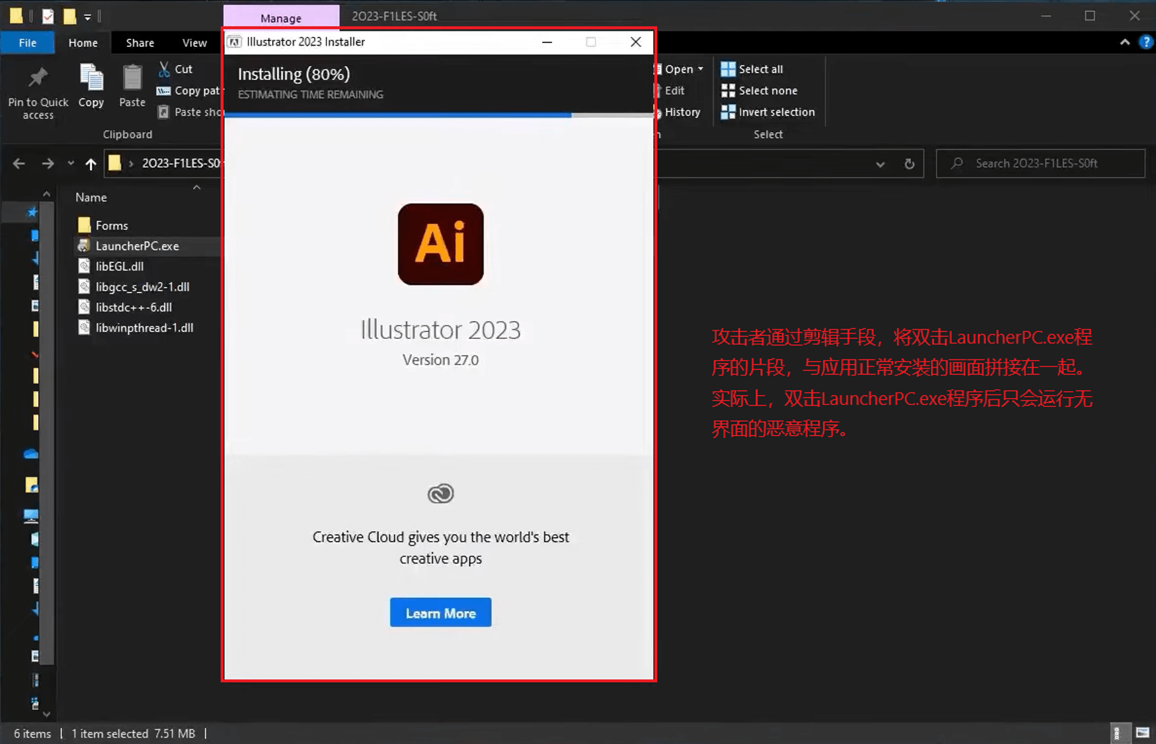Click OneDrive cloud in navigation pane
The width and height of the screenshot is (1156, 744).
click(31, 454)
